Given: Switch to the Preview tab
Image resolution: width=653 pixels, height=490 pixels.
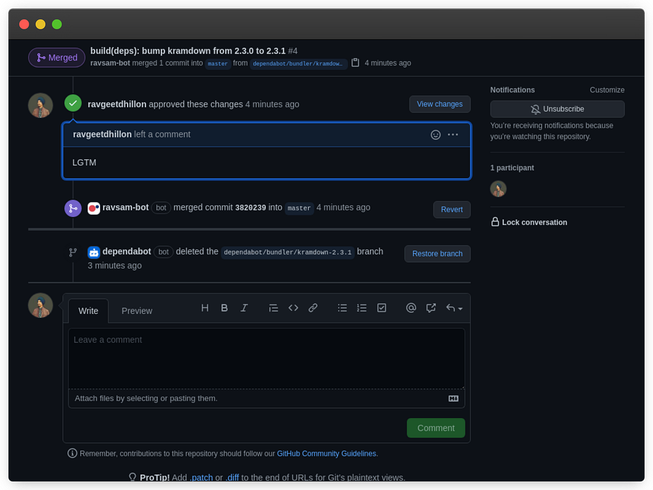Looking at the screenshot, I should 136,311.
